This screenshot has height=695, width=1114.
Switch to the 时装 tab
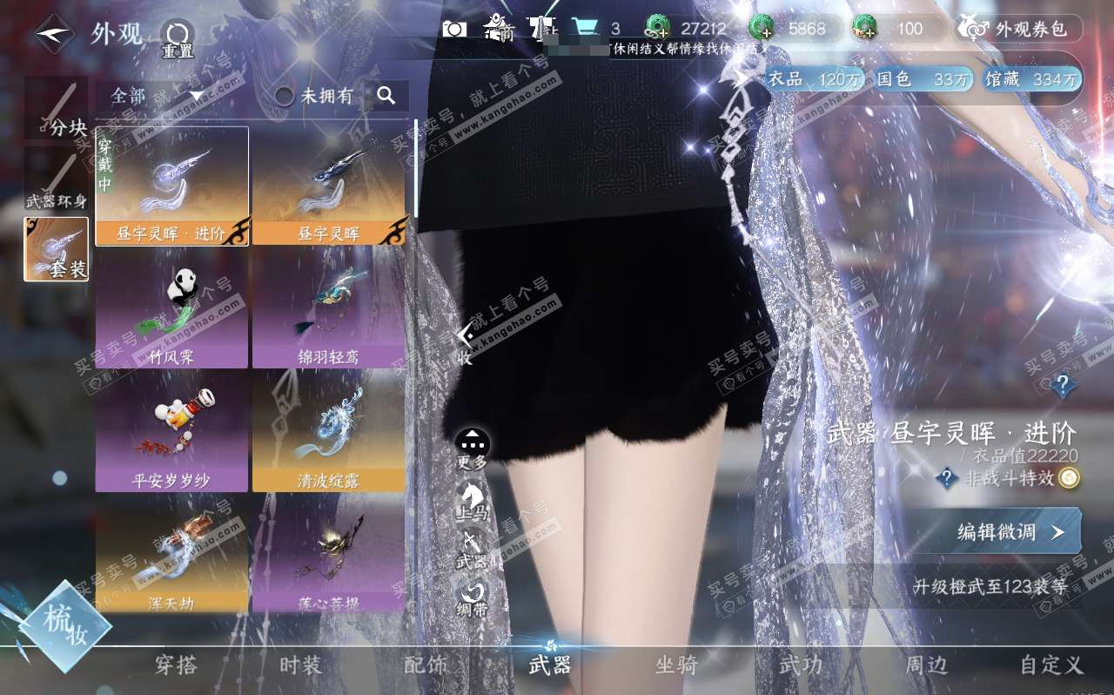coord(300,665)
